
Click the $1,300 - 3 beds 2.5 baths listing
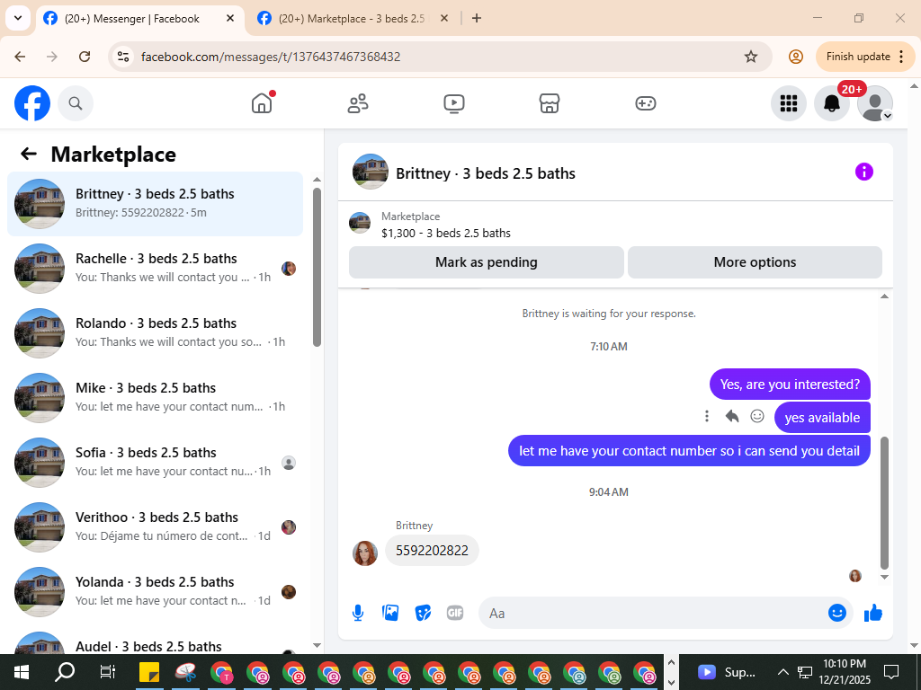446,233
